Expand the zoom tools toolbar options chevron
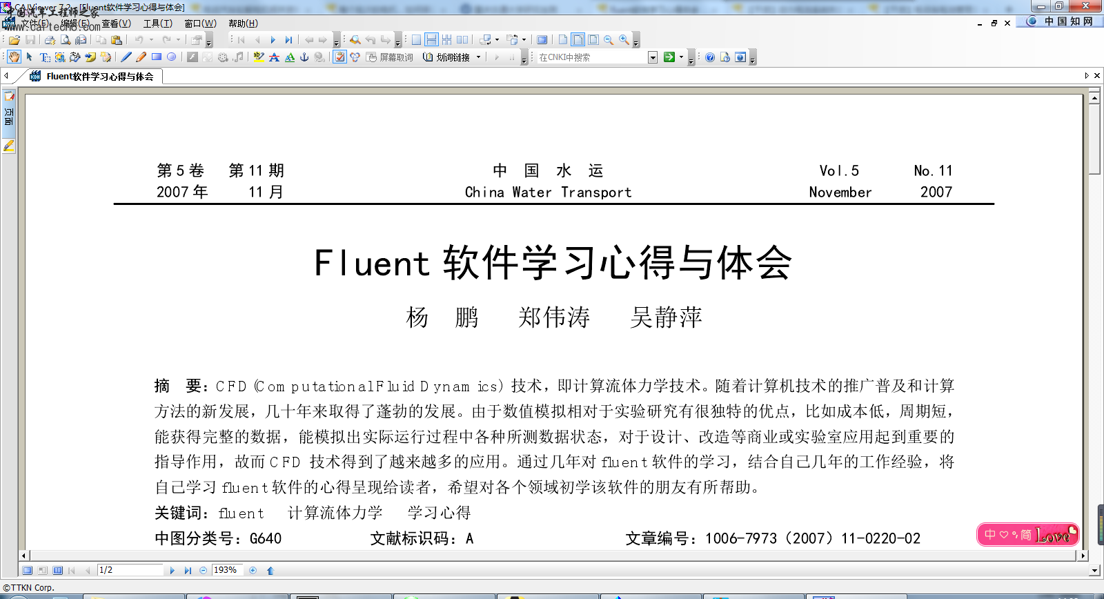1104x599 pixels. (x=636, y=41)
